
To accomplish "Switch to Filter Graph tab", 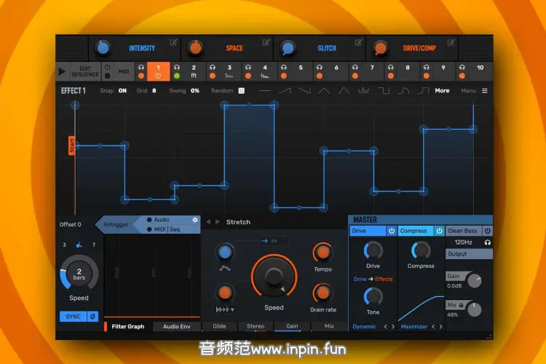I will click(128, 326).
